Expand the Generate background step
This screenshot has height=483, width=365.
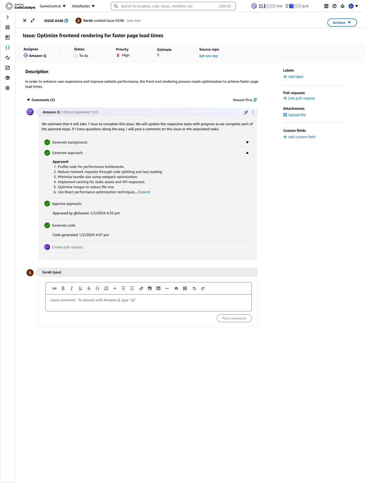coord(247,142)
